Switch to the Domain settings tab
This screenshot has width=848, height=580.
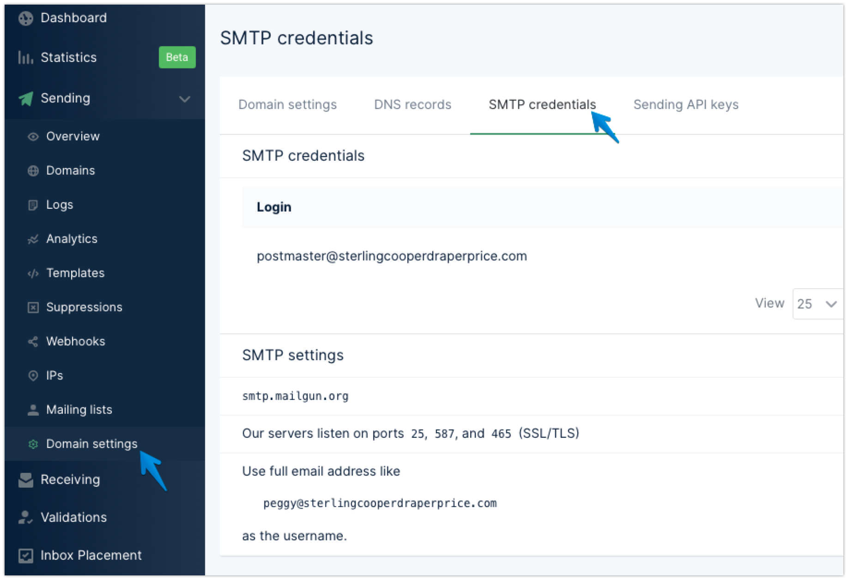[x=287, y=105]
